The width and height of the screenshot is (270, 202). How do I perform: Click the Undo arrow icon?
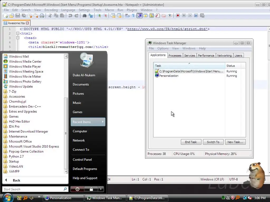pos(70,16)
